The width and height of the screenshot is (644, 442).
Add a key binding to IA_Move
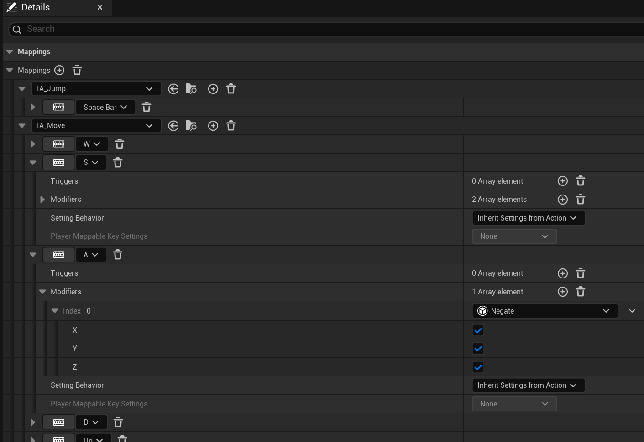[213, 126]
